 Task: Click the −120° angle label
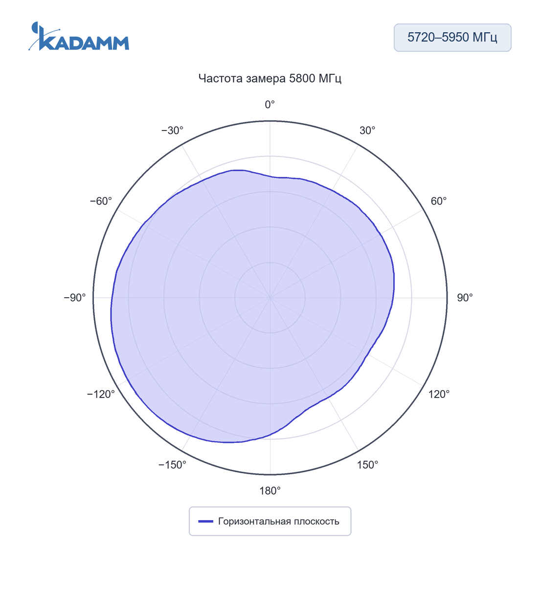click(101, 395)
